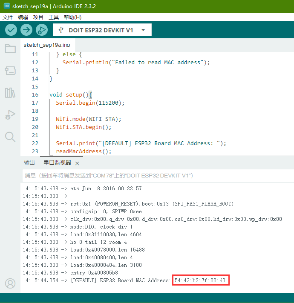Select the 串口监视器 tab

coord(57,163)
